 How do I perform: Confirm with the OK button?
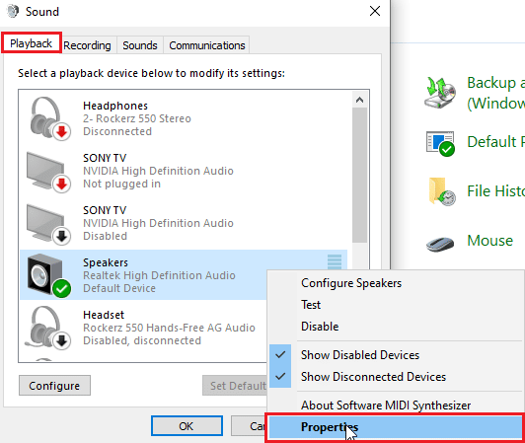click(187, 426)
